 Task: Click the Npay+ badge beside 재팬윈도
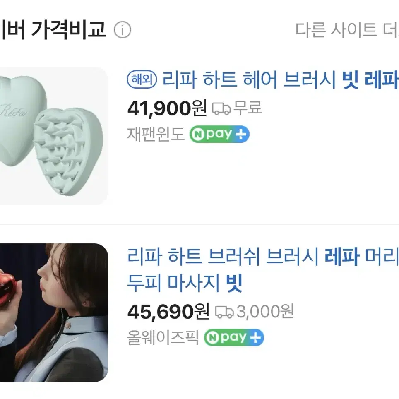click(x=219, y=134)
